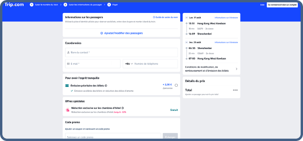Open Guide de saisie du nom link
Viewport: 303px width, 141px height.
165,17
